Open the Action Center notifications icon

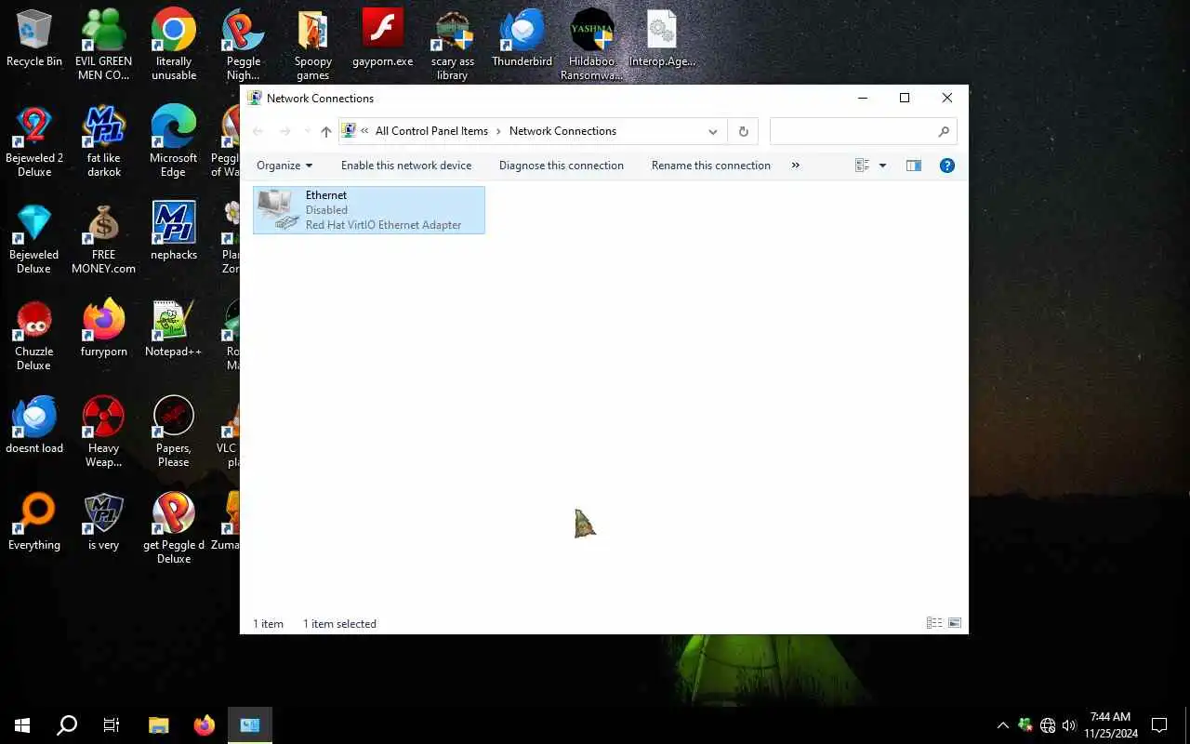[1159, 725]
